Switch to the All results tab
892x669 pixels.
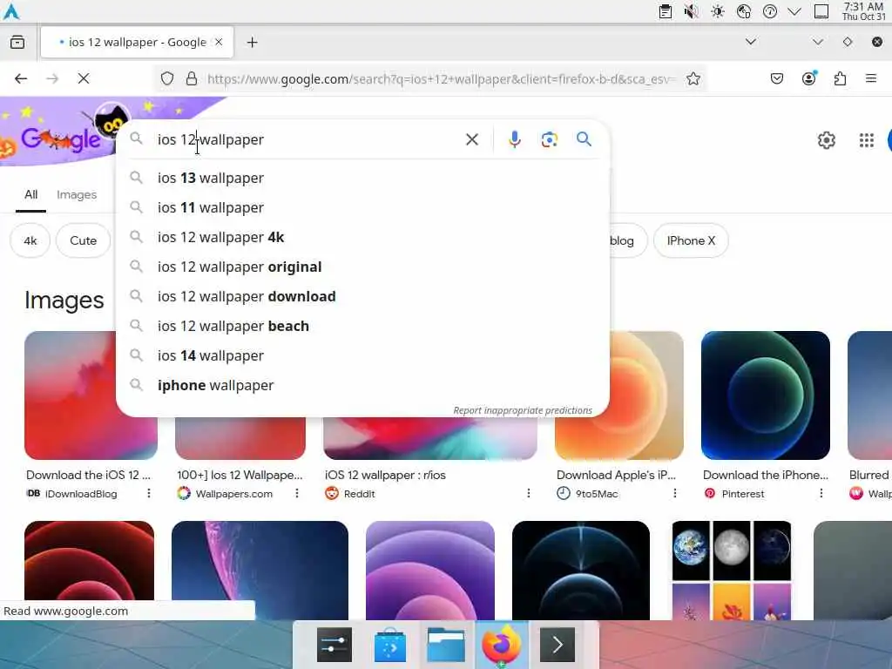pos(30,194)
